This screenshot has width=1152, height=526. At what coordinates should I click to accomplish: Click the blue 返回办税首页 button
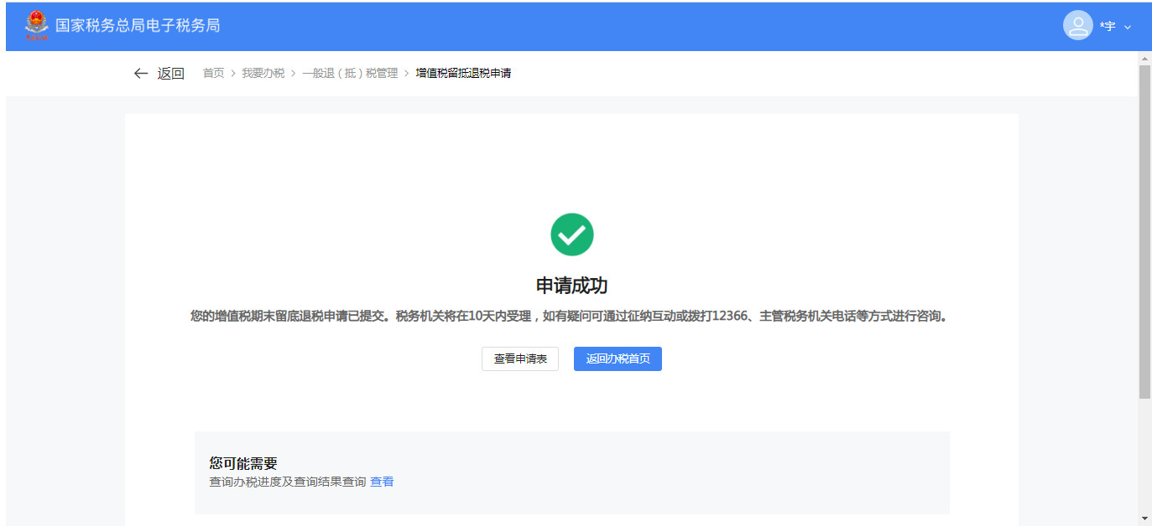[618, 358]
